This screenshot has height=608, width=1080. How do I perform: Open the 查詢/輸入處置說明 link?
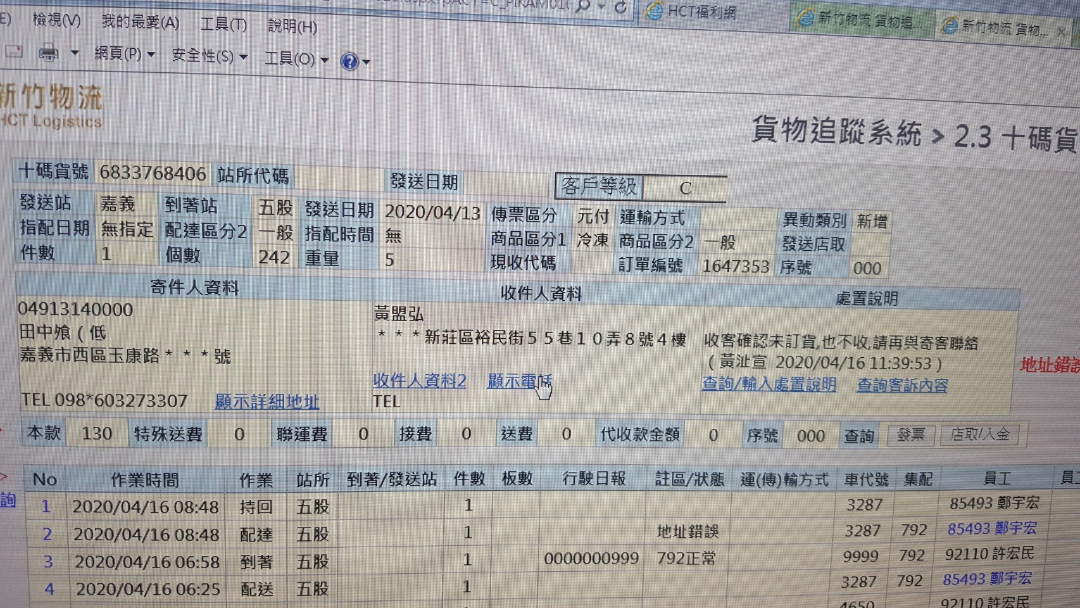click(769, 384)
